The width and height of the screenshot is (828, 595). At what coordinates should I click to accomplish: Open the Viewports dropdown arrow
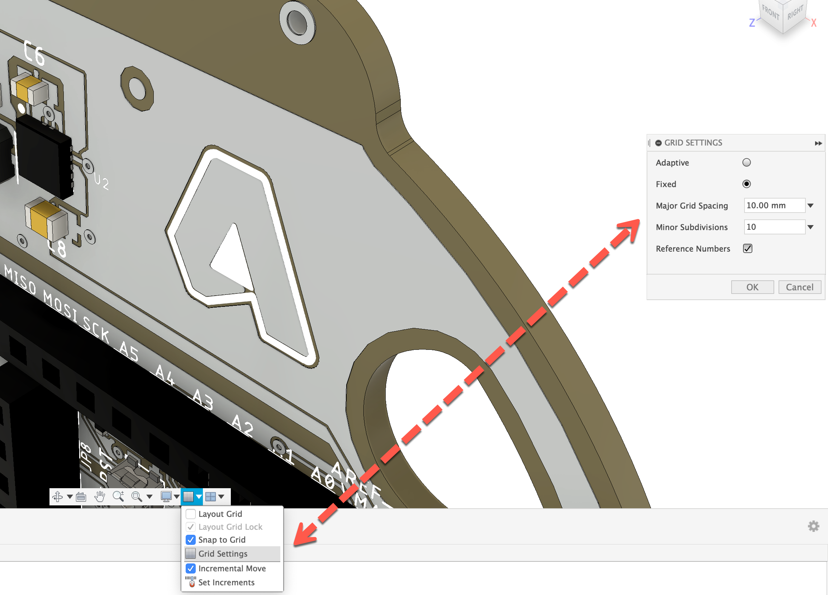coord(222,496)
